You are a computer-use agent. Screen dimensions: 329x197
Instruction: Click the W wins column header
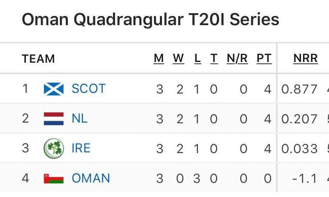(x=178, y=58)
